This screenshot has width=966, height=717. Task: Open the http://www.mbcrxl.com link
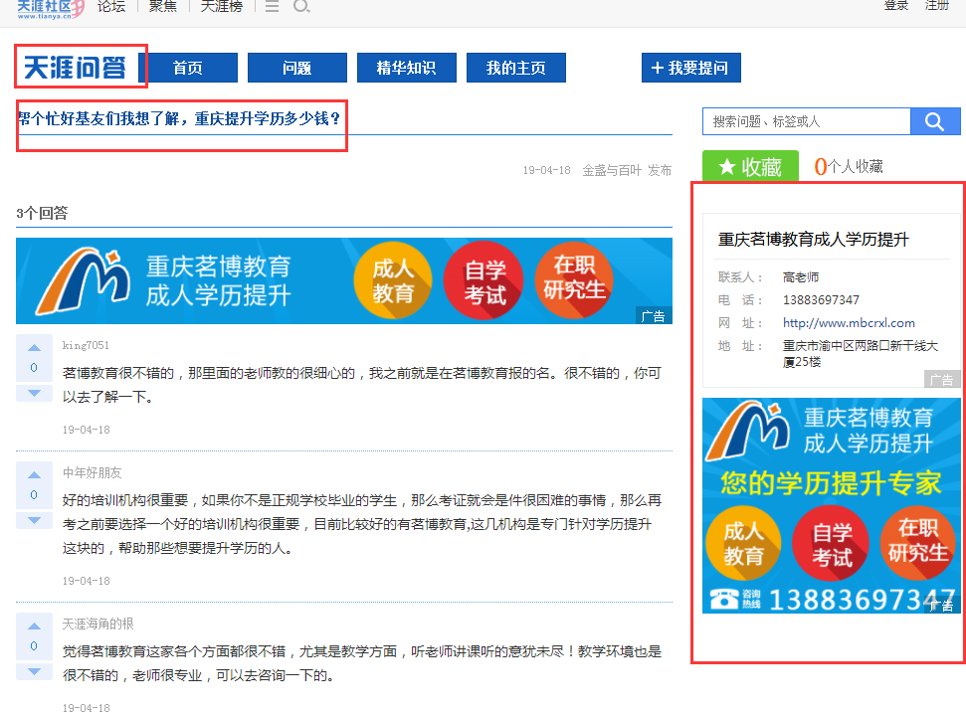pyautogui.click(x=849, y=323)
